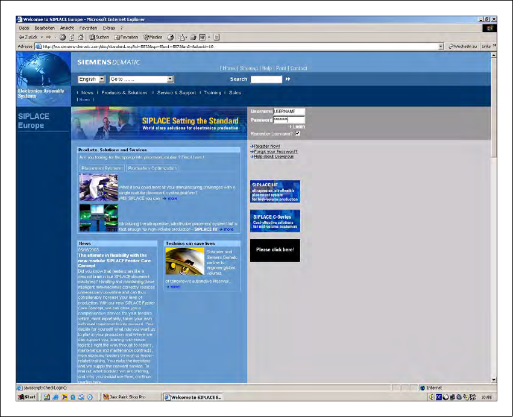This screenshot has height=417, width=513.
Task: Click the forward arrow button
Action: tap(48, 37)
